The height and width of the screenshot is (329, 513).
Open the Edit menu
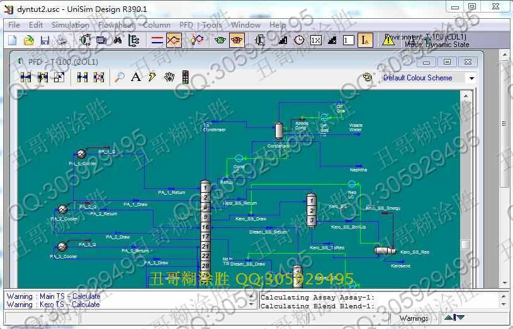pyautogui.click(x=36, y=25)
